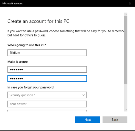Image resolution: width=135 pixels, height=131 pixels.
Task: Open the Security question 1 dropdown
Action: pyautogui.click(x=47, y=95)
